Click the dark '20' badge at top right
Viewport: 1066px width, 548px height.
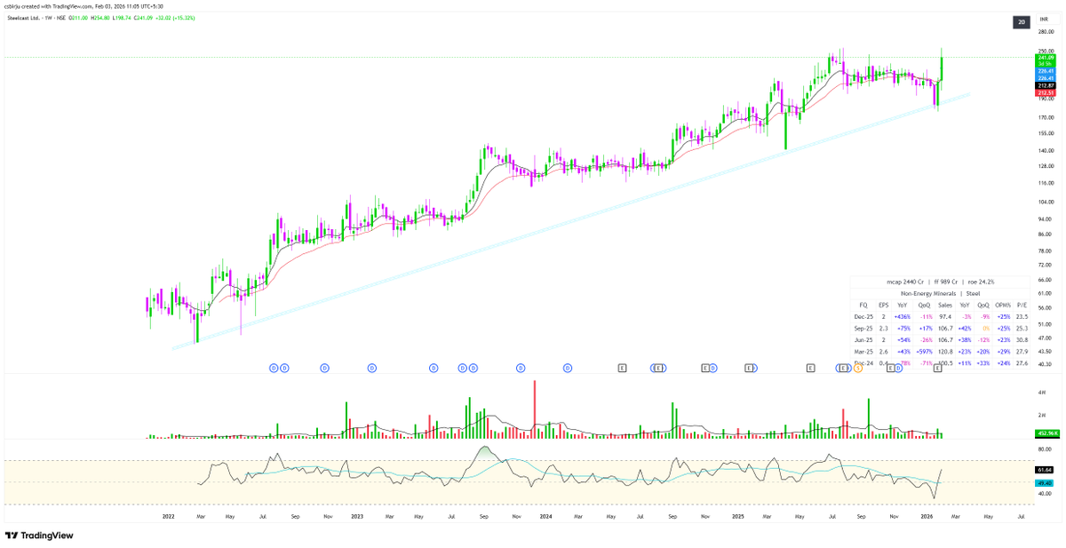point(1022,22)
